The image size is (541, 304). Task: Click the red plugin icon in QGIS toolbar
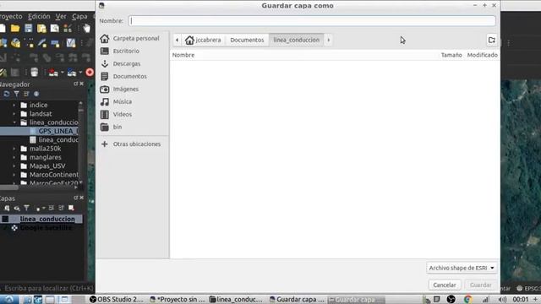[x=90, y=72]
